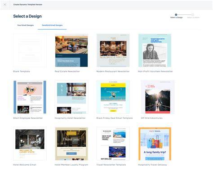Choose the Short Employee Newsletter thumbnail
Viewport: 213px width, 172px height.
30,97
